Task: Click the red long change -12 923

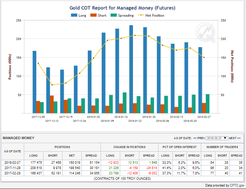Action: [113, 163]
